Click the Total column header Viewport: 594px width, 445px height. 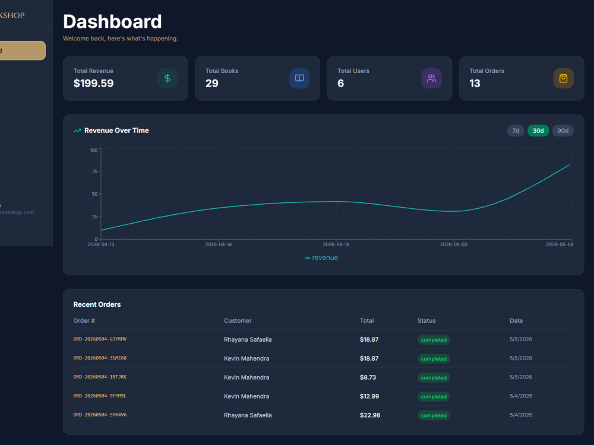click(x=366, y=320)
